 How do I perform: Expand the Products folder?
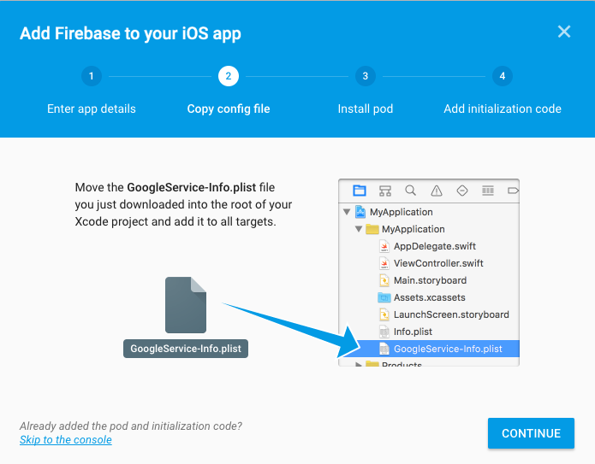click(x=359, y=364)
